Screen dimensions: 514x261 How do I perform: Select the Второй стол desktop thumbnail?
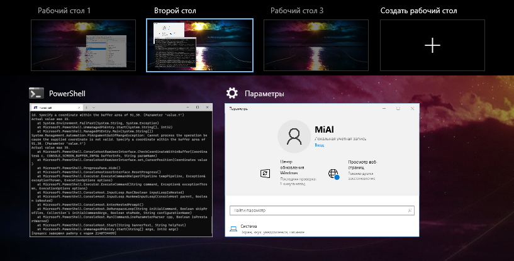(x=199, y=44)
